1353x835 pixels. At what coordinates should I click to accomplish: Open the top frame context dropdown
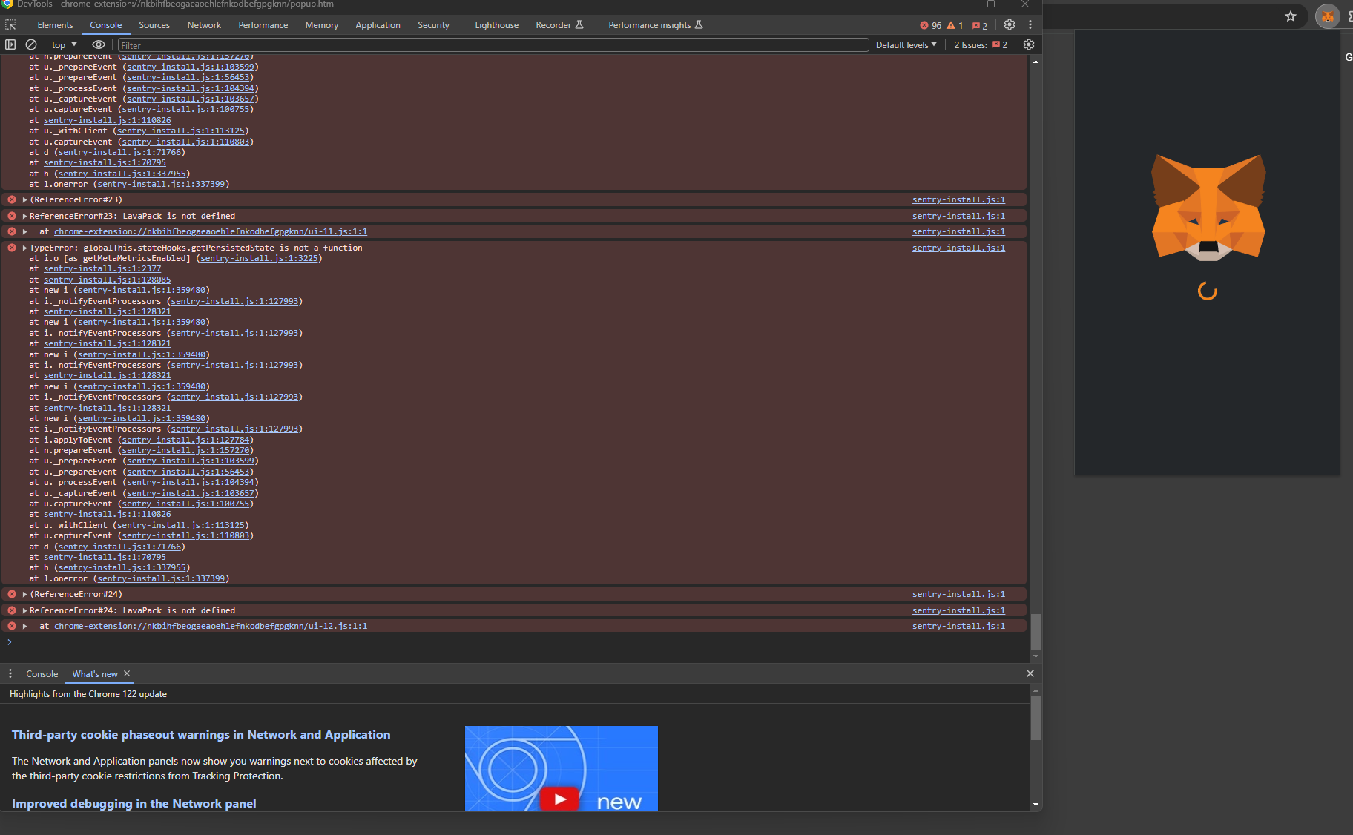pyautogui.click(x=63, y=44)
